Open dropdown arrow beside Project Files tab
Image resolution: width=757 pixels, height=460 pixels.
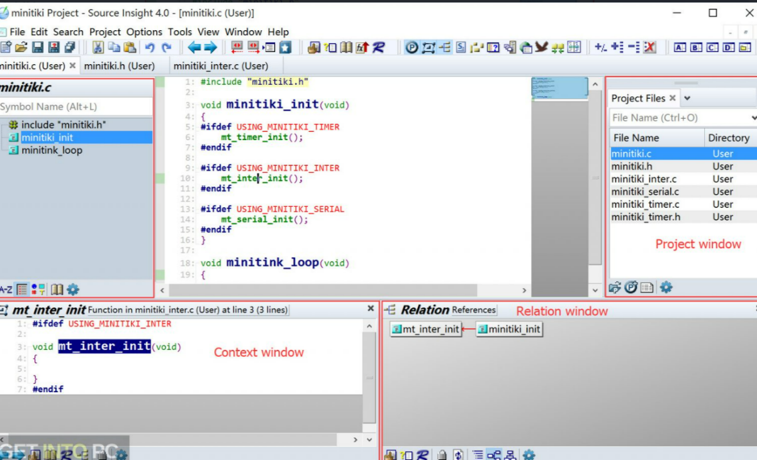coord(687,98)
